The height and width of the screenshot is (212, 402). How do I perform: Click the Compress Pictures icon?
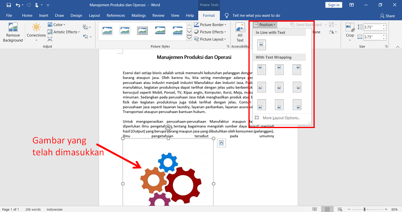(50, 39)
